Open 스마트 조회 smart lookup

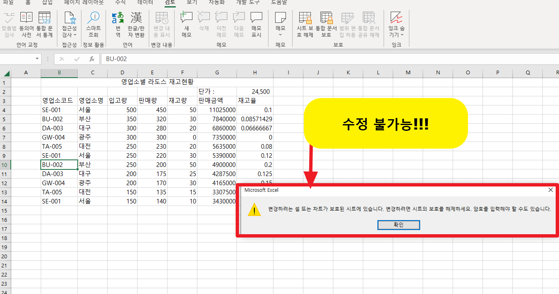tap(94, 25)
